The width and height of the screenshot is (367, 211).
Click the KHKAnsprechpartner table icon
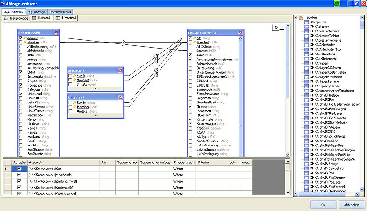[x=306, y=86]
